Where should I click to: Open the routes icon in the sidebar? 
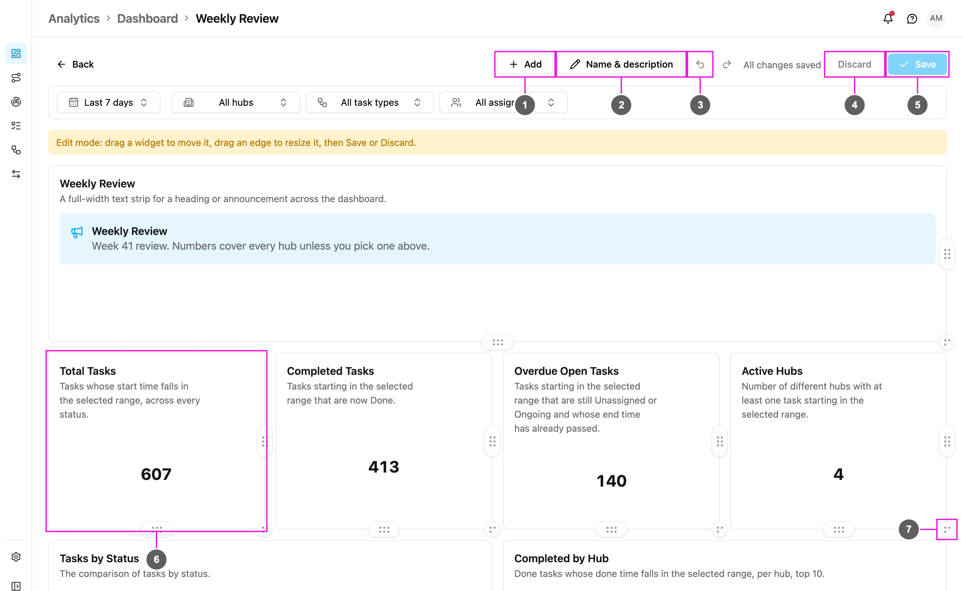click(x=16, y=77)
